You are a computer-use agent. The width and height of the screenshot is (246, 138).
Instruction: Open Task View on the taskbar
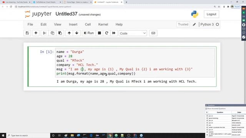[60, 135]
